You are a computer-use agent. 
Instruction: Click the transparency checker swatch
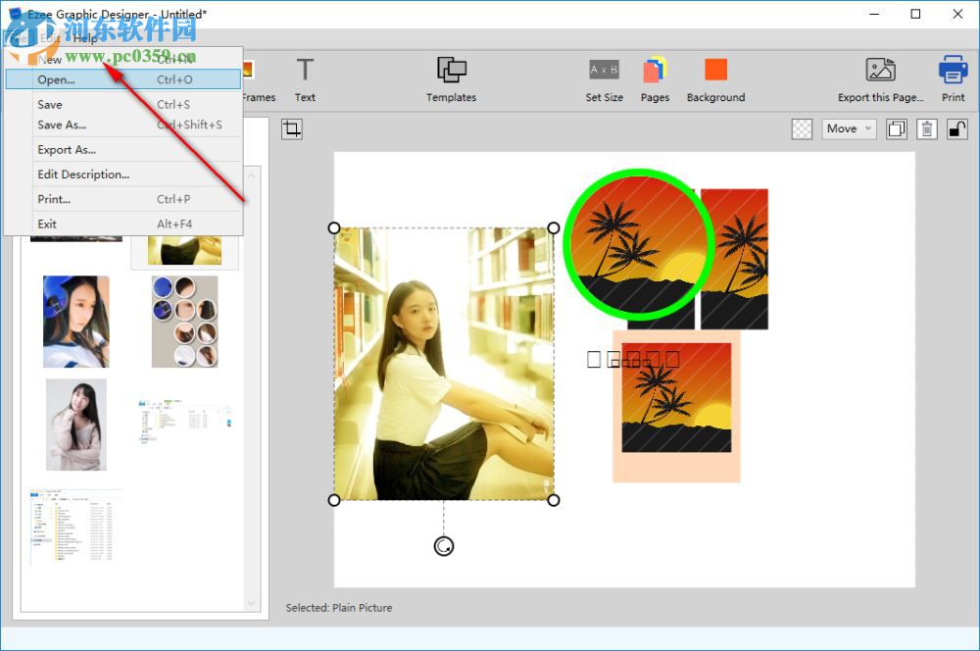(802, 128)
